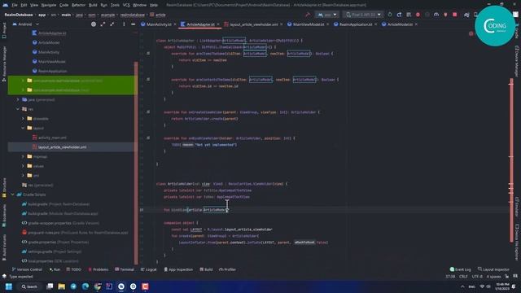Switch to the layout_article_viewholder.xml editor tab
The width and height of the screenshot is (521, 293).
click(253, 24)
